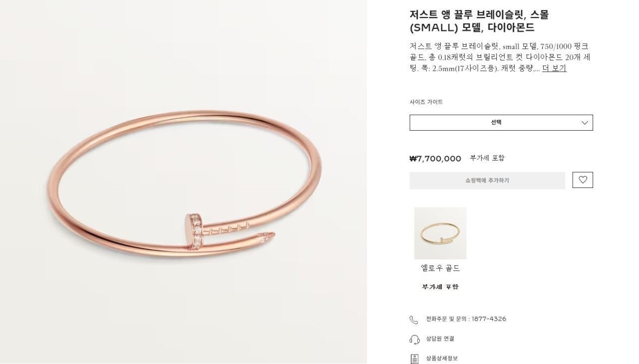This screenshot has height=364, width=639.
Task: Open 상담원 연결 chat link
Action: [440, 339]
